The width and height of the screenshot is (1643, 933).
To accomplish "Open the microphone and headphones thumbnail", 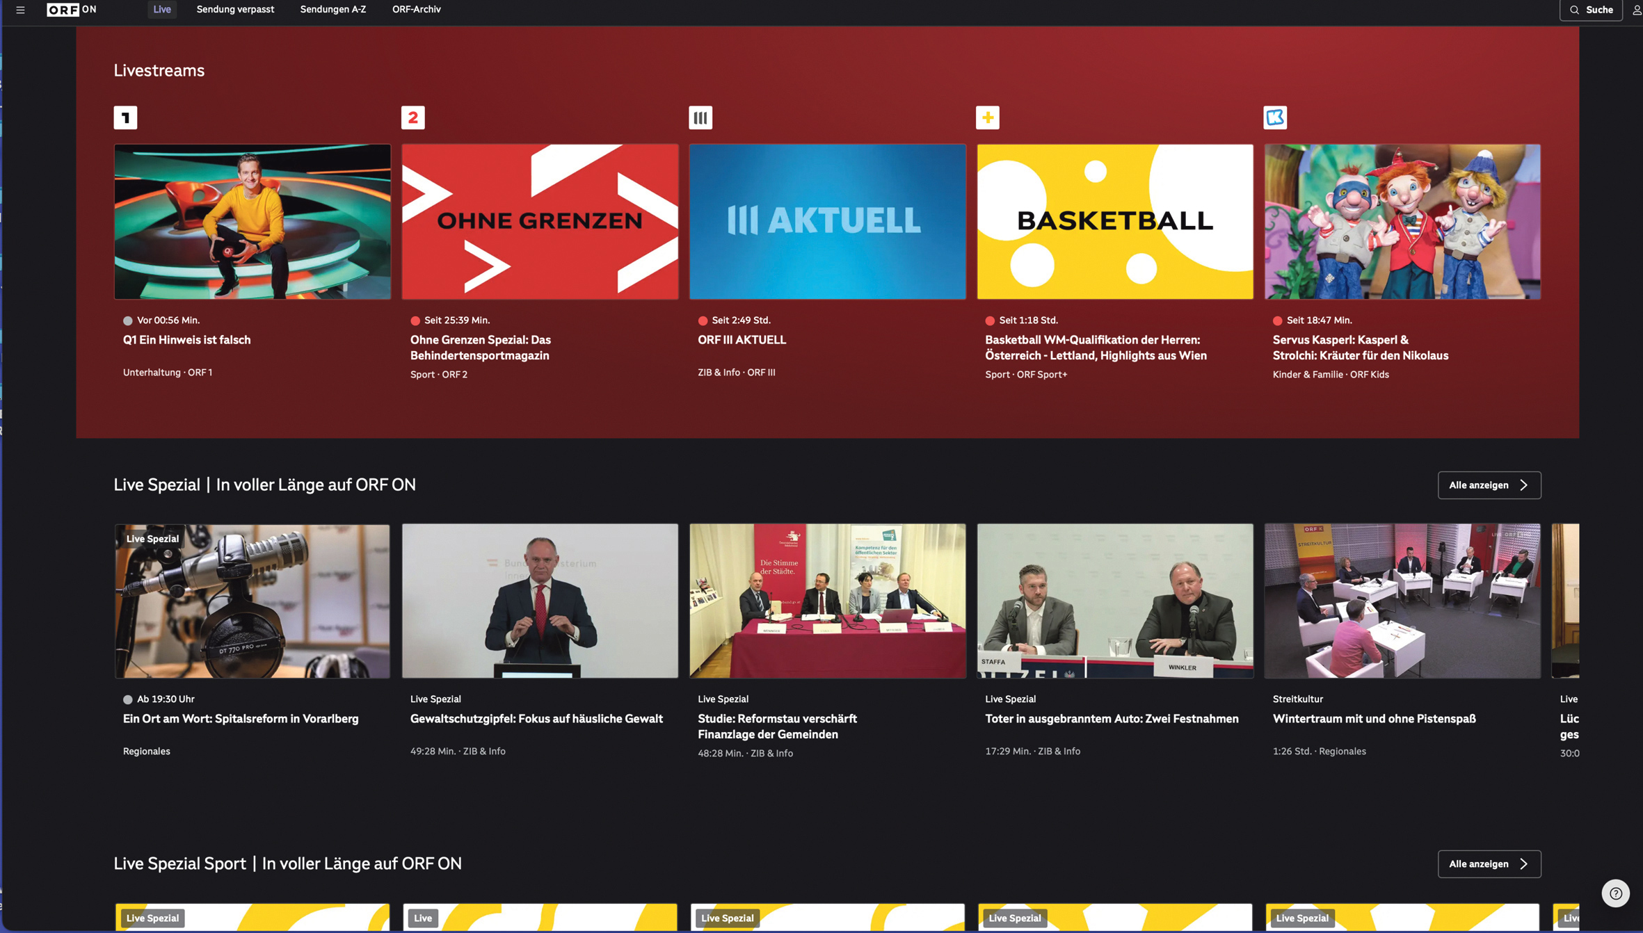I will [x=253, y=601].
